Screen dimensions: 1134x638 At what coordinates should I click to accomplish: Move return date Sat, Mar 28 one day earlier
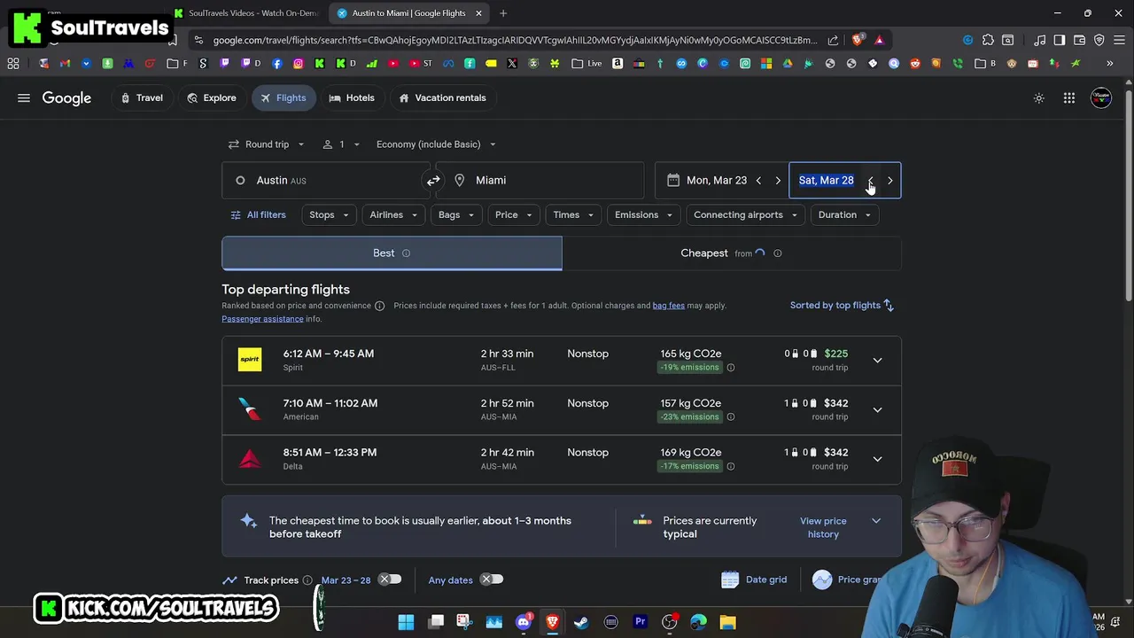coord(870,181)
